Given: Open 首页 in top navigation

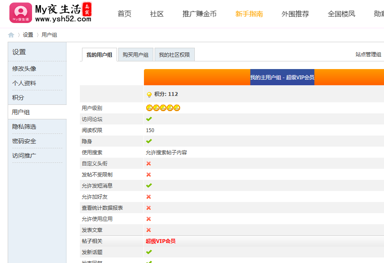Looking at the screenshot, I should click(124, 14).
